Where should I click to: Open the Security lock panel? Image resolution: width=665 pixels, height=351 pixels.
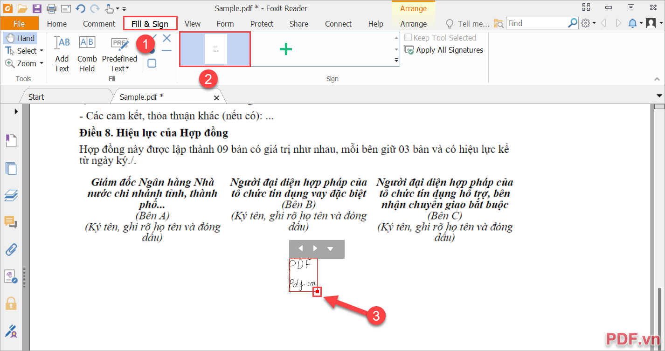tap(11, 303)
